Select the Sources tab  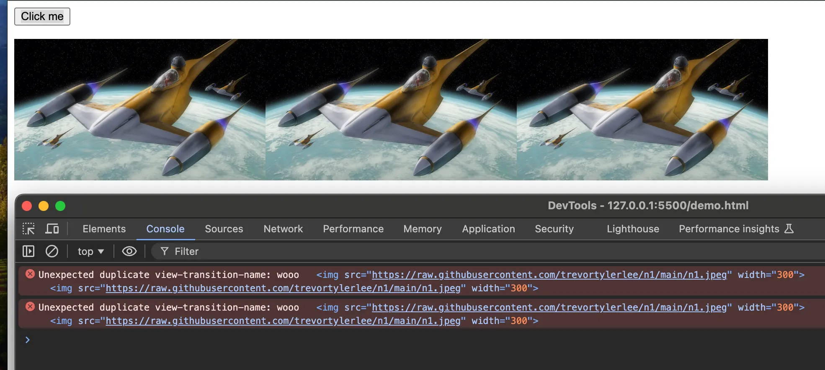click(224, 229)
